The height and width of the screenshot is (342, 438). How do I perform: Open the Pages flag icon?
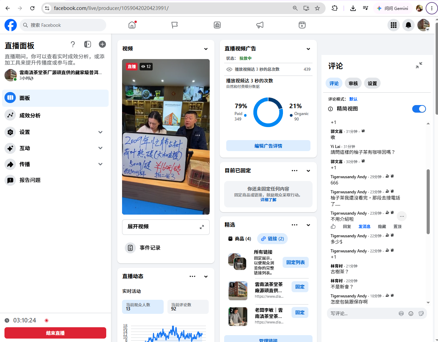click(175, 25)
